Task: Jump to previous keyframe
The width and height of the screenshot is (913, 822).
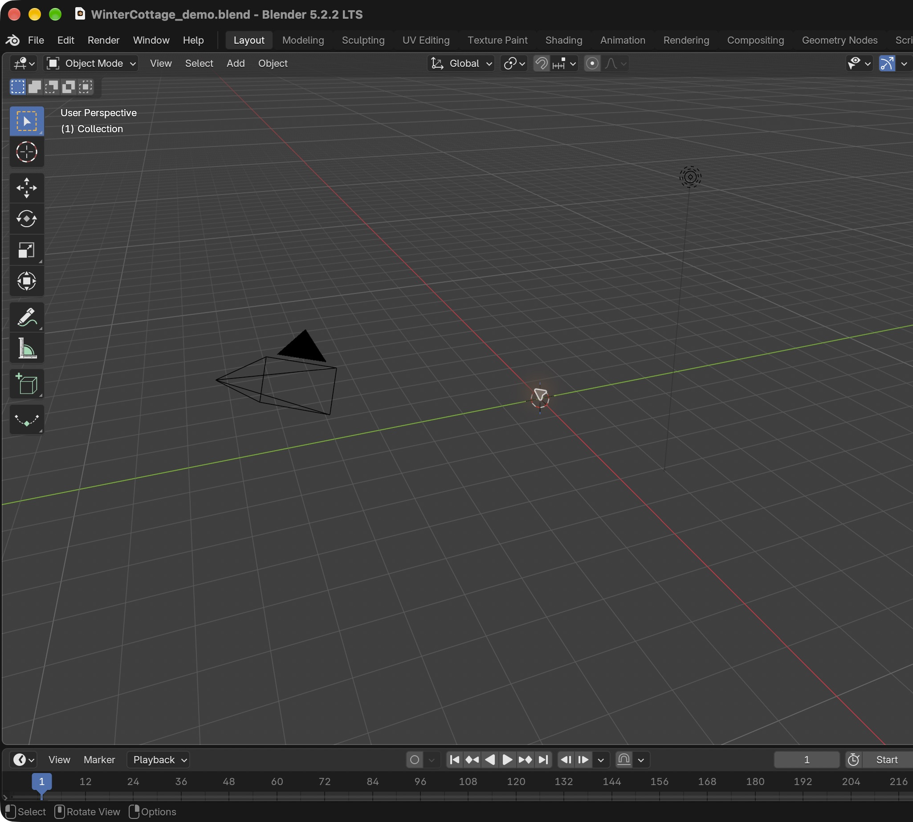Action: tap(472, 760)
